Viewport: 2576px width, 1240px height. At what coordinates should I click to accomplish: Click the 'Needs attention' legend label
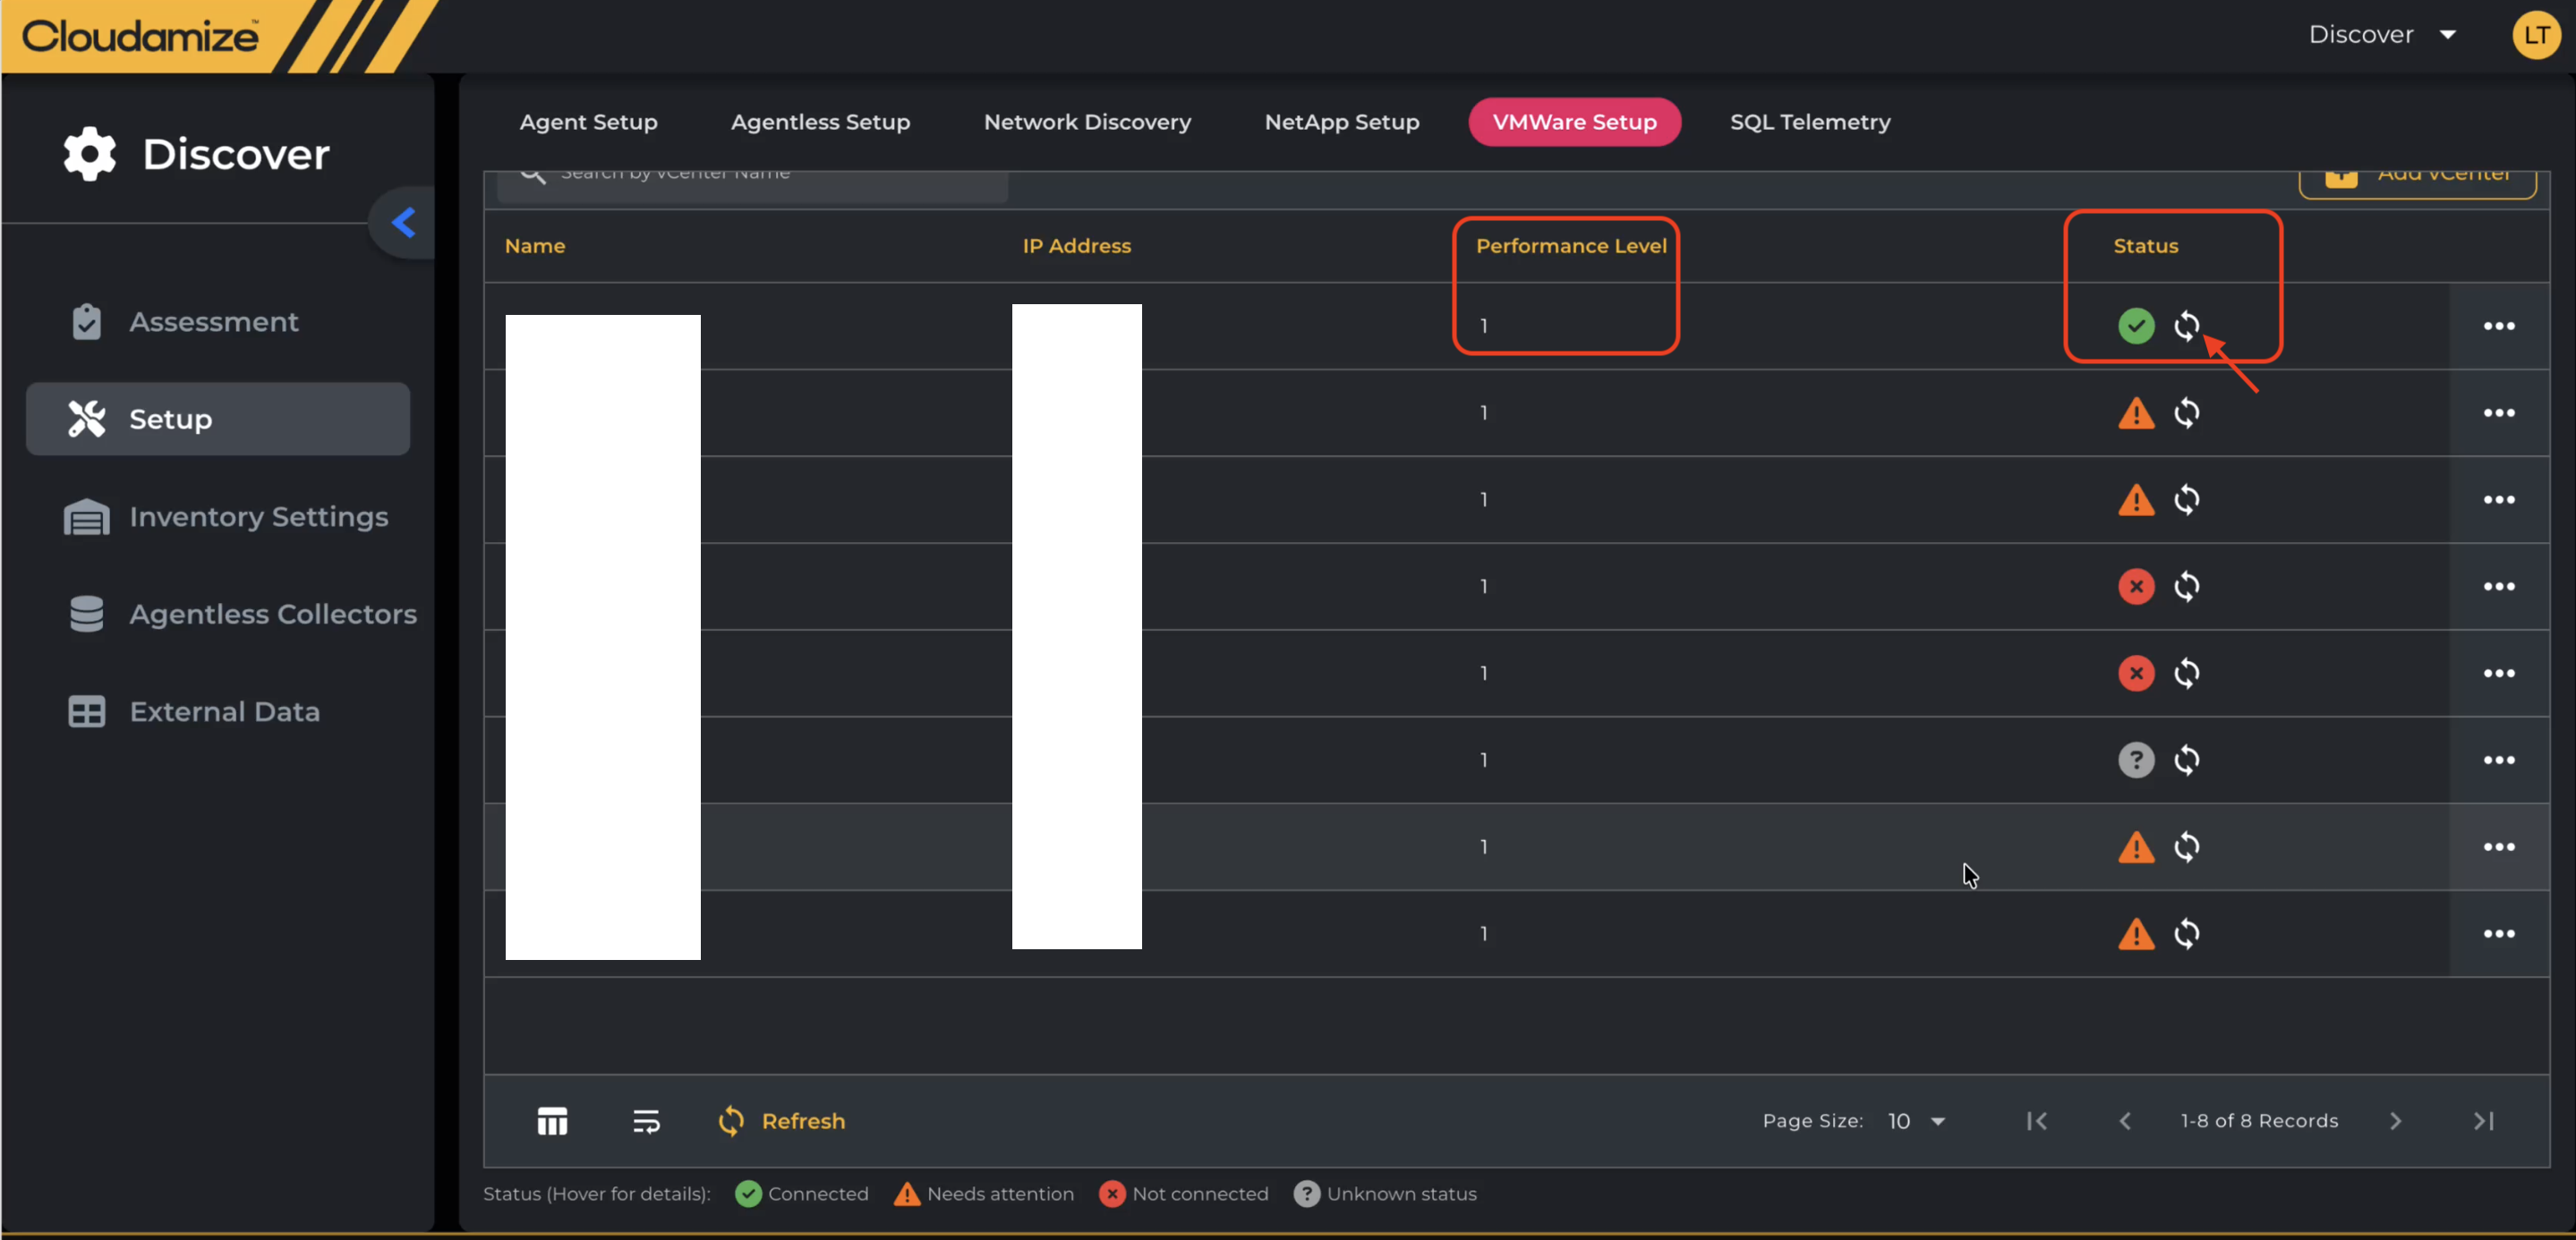point(1000,1194)
